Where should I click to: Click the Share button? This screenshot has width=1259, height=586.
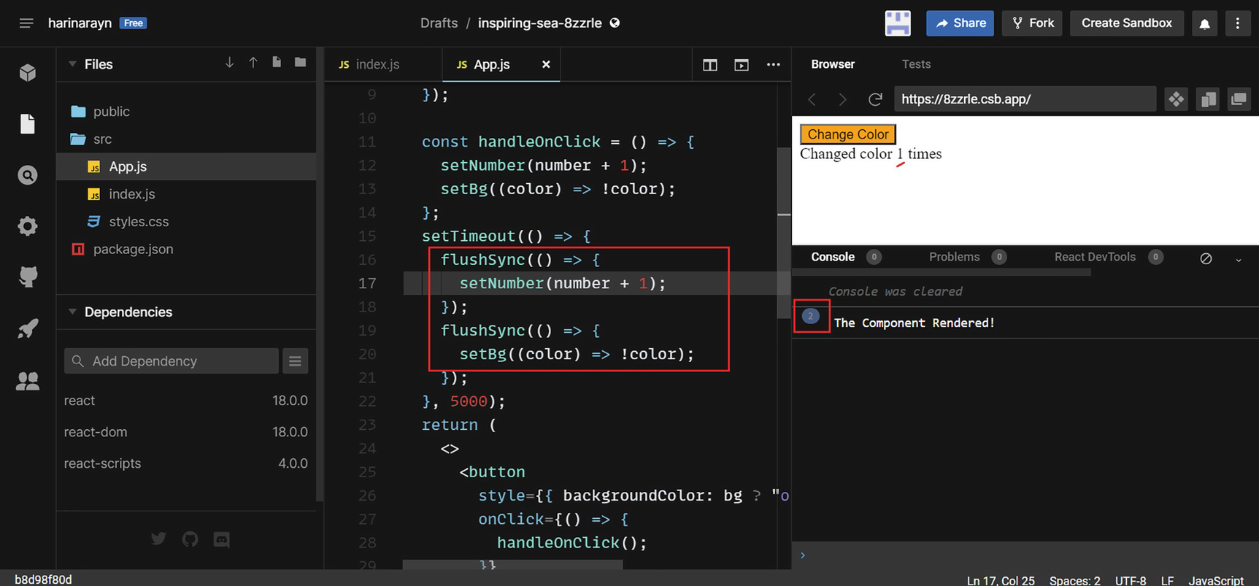[960, 23]
